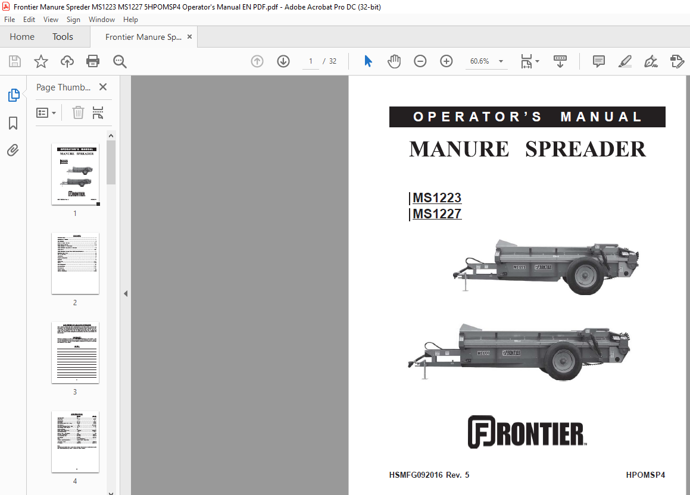Click the MANURE SPREADER title text
This screenshot has height=495, width=690.
[527, 149]
